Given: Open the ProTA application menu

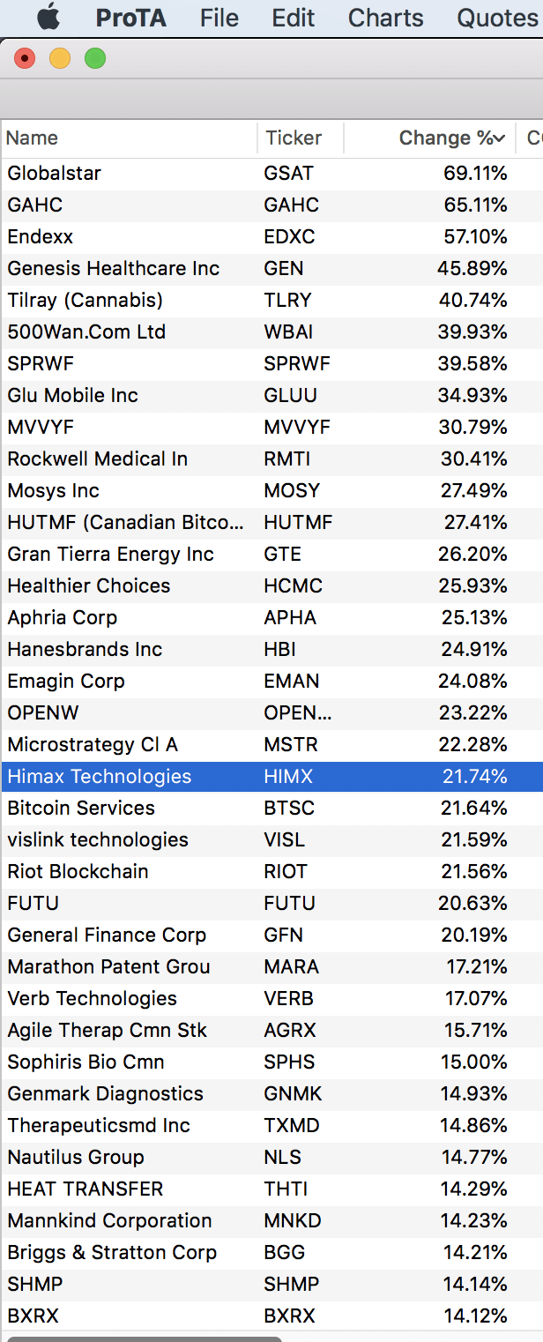Looking at the screenshot, I should [130, 18].
